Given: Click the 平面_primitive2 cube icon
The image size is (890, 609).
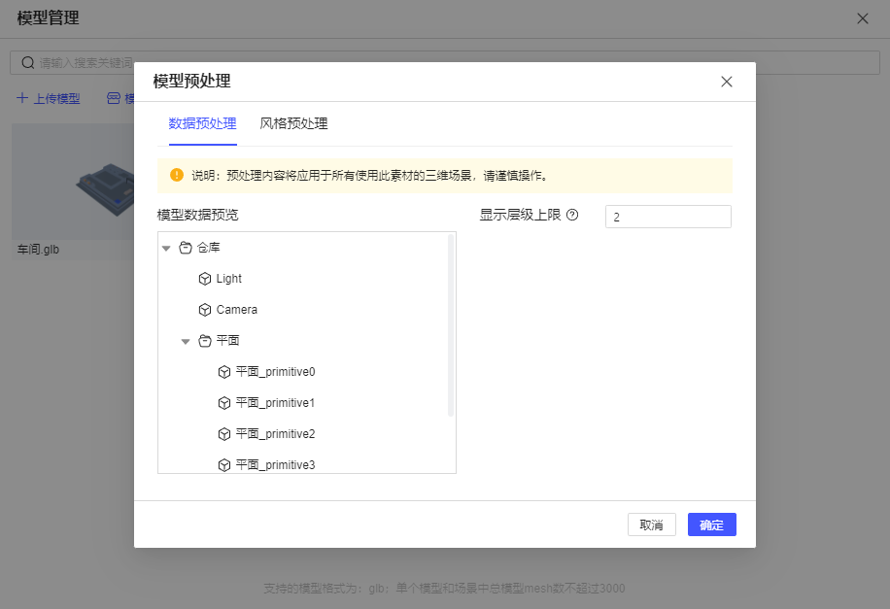Looking at the screenshot, I should [x=224, y=434].
